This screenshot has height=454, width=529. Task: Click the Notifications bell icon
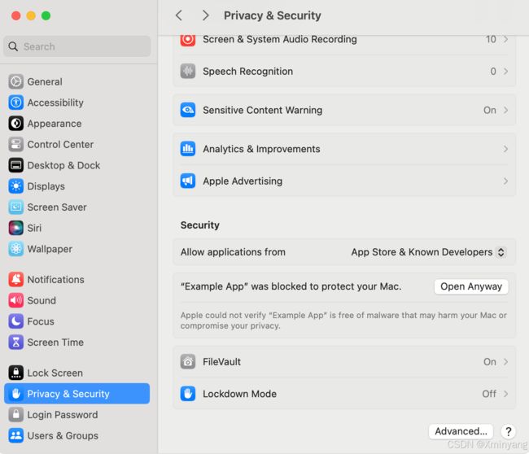[15, 279]
